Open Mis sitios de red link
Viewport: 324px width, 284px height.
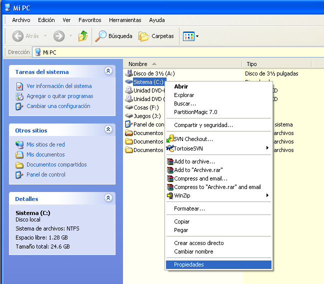(x=45, y=144)
